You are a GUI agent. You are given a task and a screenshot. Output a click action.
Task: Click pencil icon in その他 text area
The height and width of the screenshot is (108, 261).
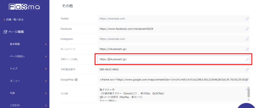coord(247,89)
